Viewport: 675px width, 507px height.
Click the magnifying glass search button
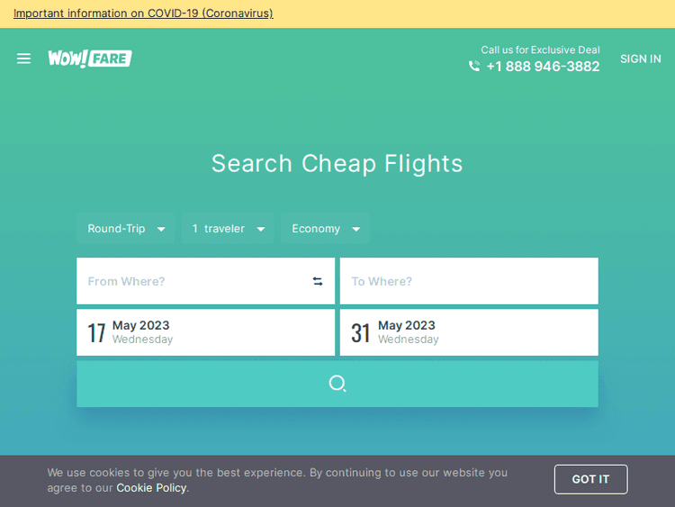pyautogui.click(x=337, y=384)
